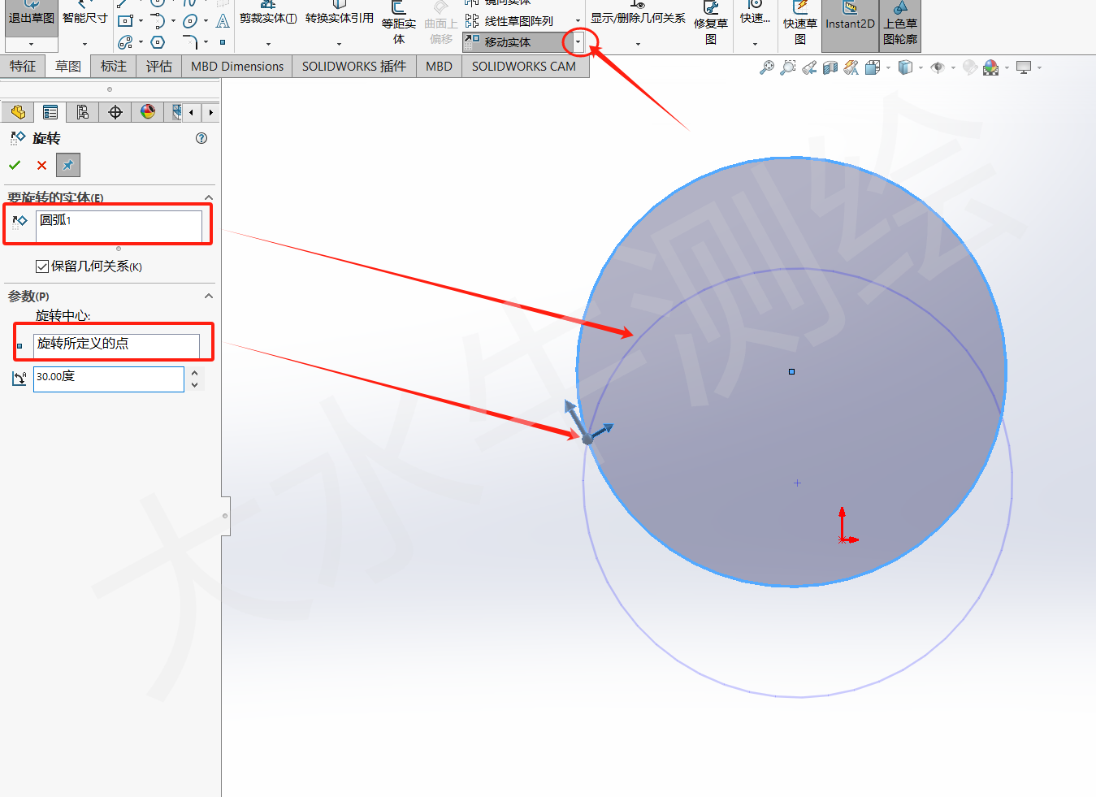This screenshot has height=797, width=1096.
Task: Select the 等距实体 (Offset Entities) tool
Action: click(397, 20)
